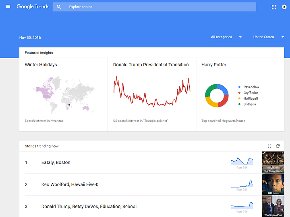Open the CBS News thumbnail

[273, 184]
